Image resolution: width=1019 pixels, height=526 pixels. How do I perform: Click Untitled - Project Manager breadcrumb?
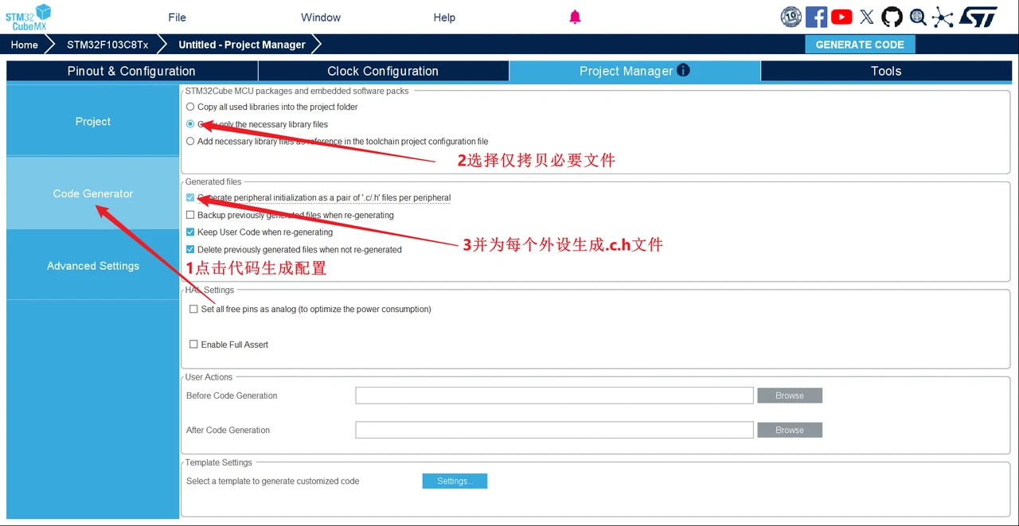(242, 45)
